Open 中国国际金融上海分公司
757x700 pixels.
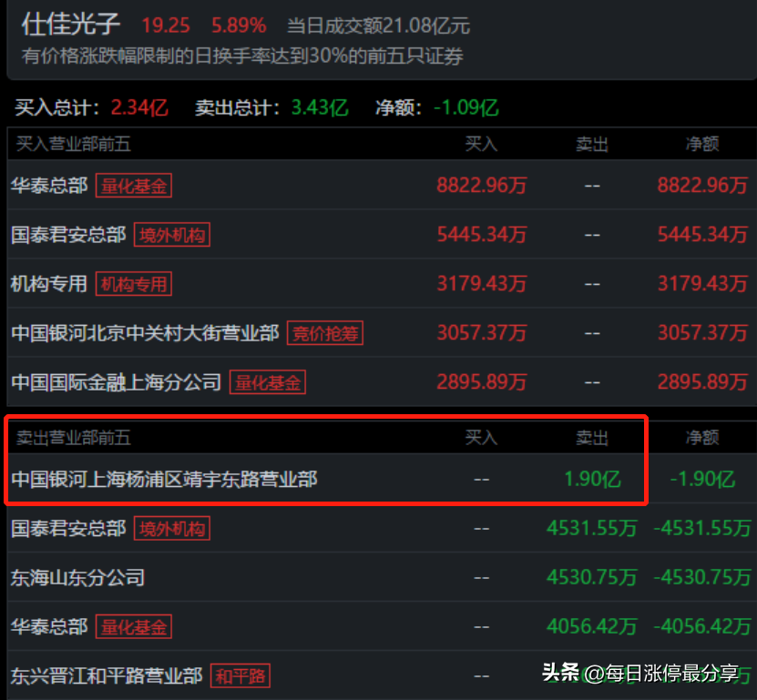coord(116,382)
